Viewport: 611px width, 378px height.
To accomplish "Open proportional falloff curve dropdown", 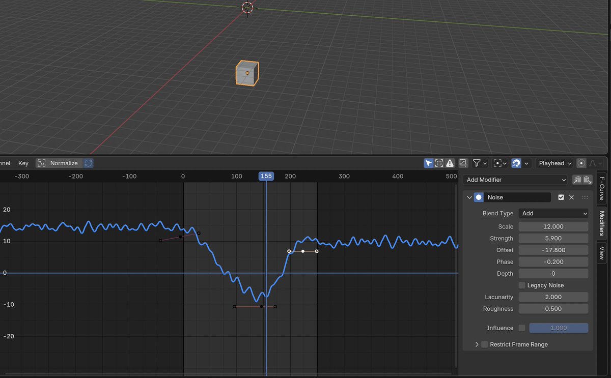I will (x=595, y=163).
